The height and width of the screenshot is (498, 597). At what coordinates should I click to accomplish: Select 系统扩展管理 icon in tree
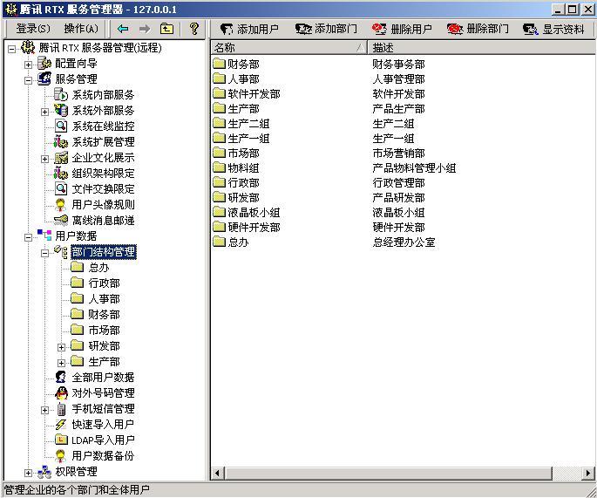61,141
